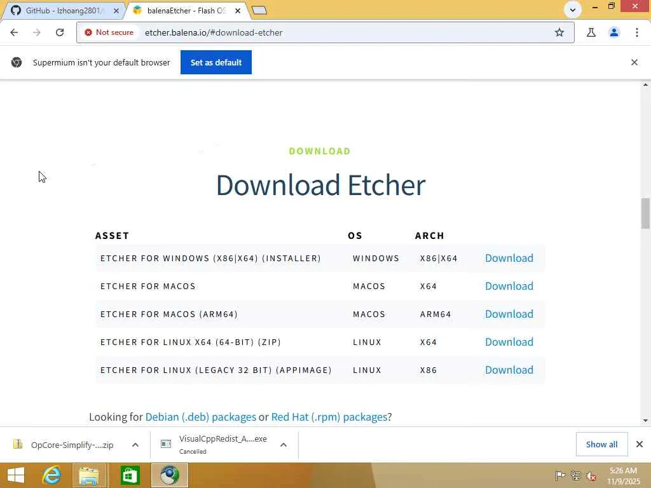Click the OS column header

[355, 236]
